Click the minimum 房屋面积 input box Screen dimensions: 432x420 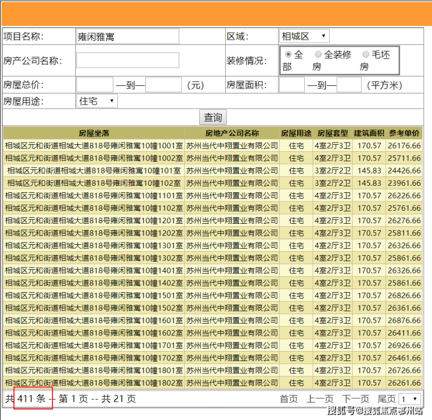tap(292, 85)
